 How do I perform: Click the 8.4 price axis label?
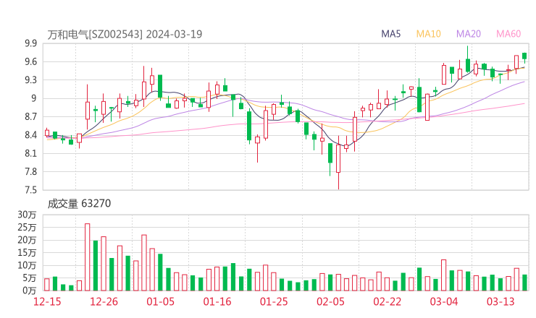(30, 135)
